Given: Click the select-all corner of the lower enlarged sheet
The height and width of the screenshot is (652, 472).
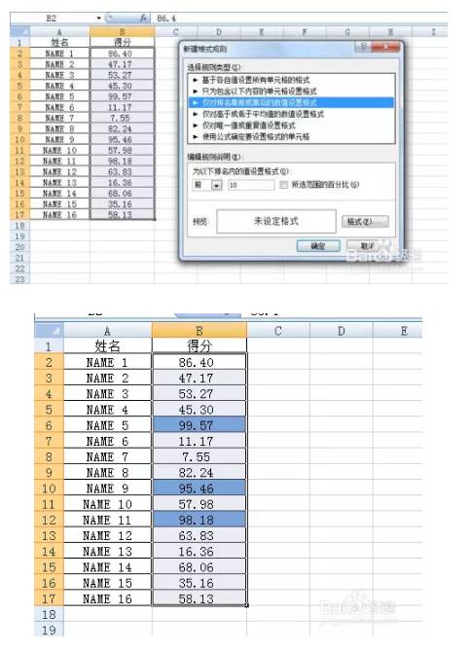Looking at the screenshot, I should tap(49, 330).
